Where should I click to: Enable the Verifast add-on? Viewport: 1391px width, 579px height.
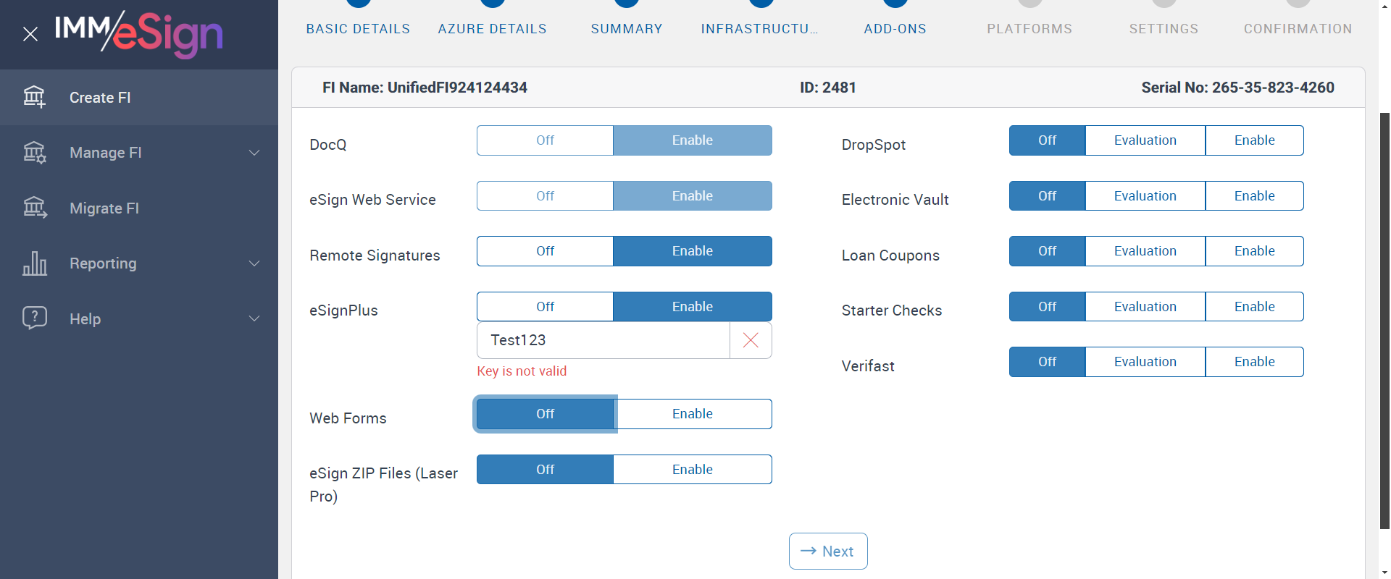1254,362
